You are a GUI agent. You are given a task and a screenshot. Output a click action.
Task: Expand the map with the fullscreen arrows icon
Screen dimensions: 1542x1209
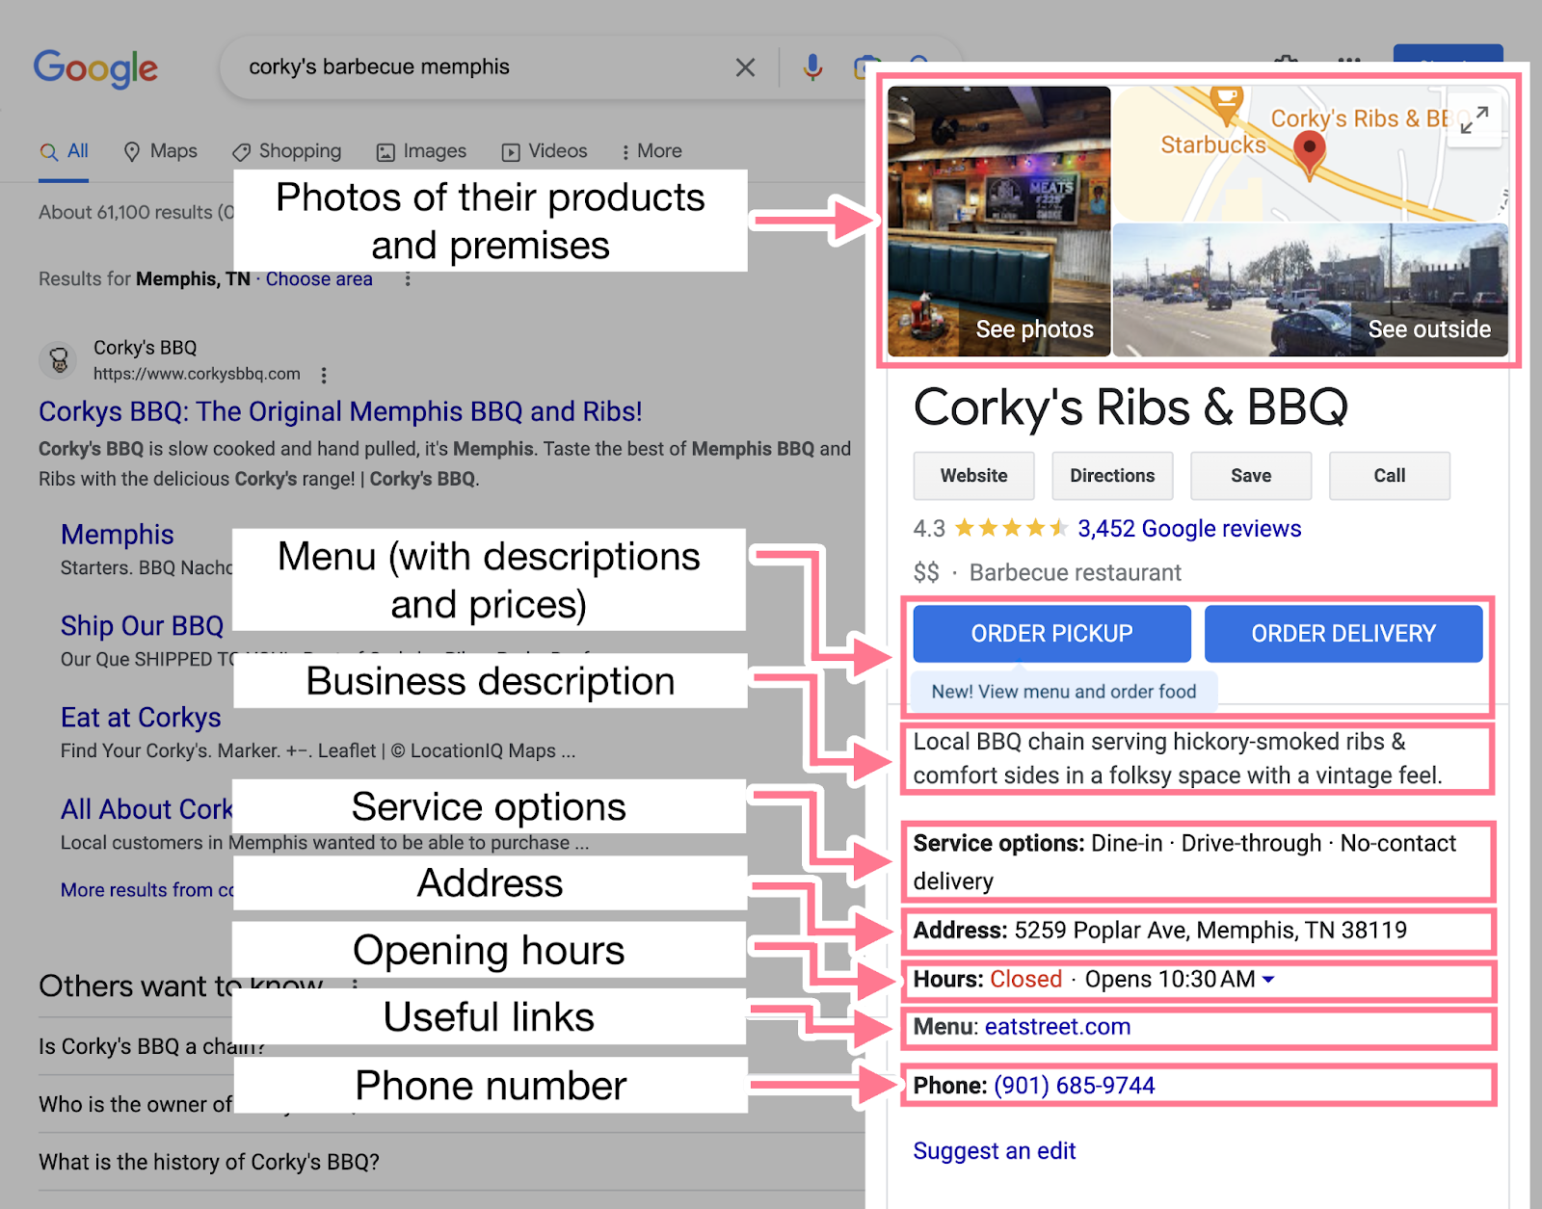(1474, 120)
